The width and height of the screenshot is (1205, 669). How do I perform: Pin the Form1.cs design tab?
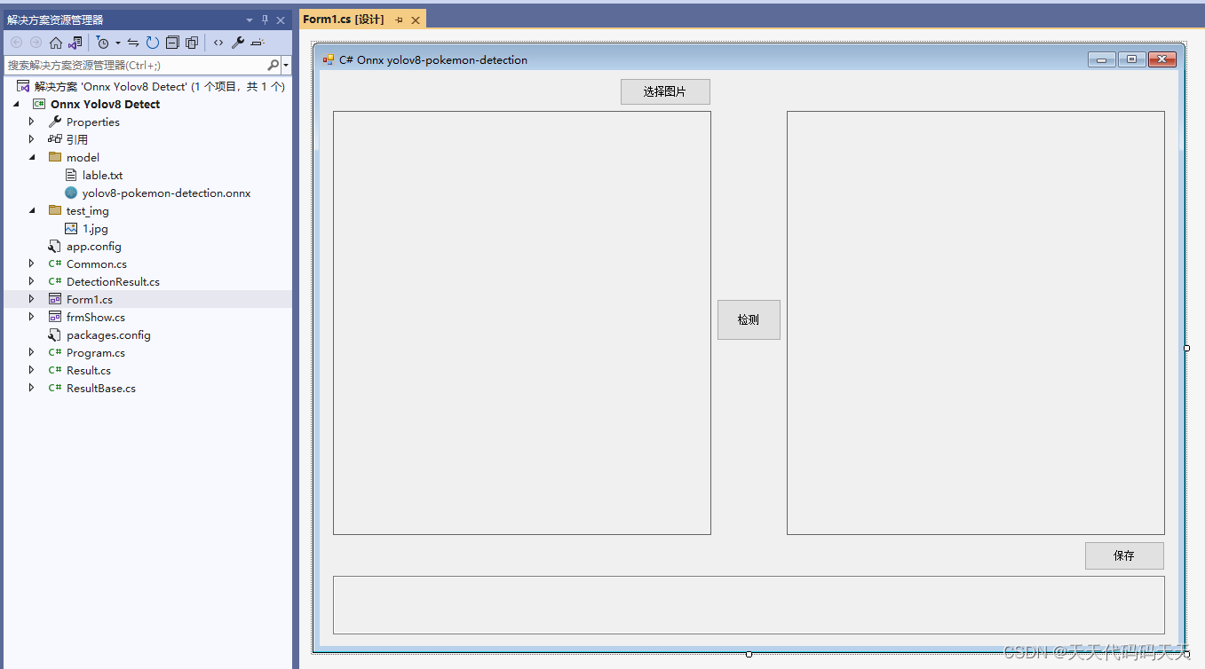[399, 20]
